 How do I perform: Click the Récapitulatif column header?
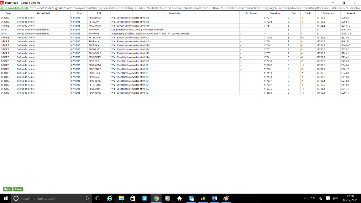[43, 13]
